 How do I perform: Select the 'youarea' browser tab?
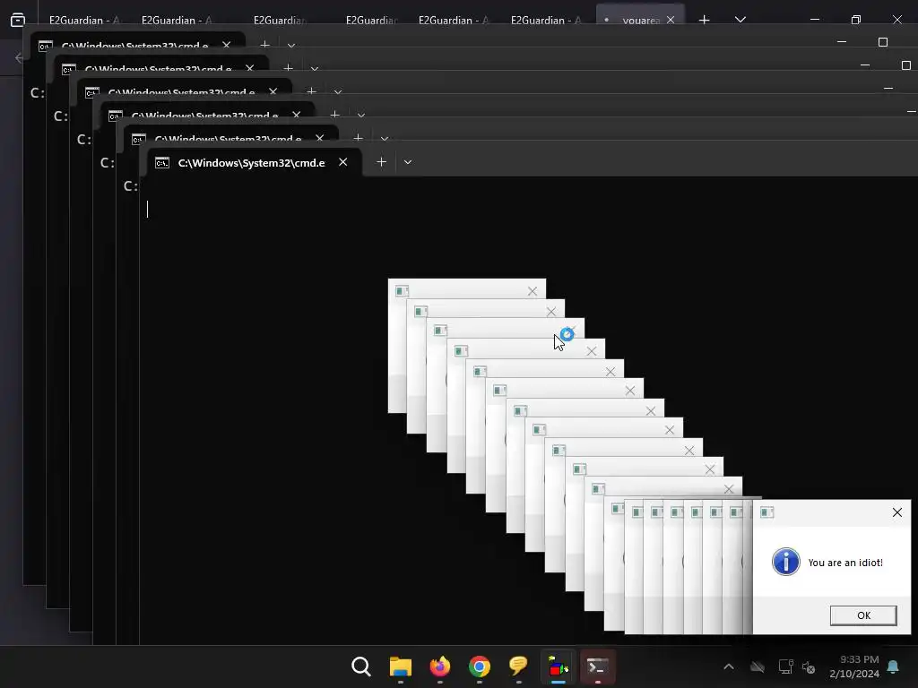click(640, 20)
